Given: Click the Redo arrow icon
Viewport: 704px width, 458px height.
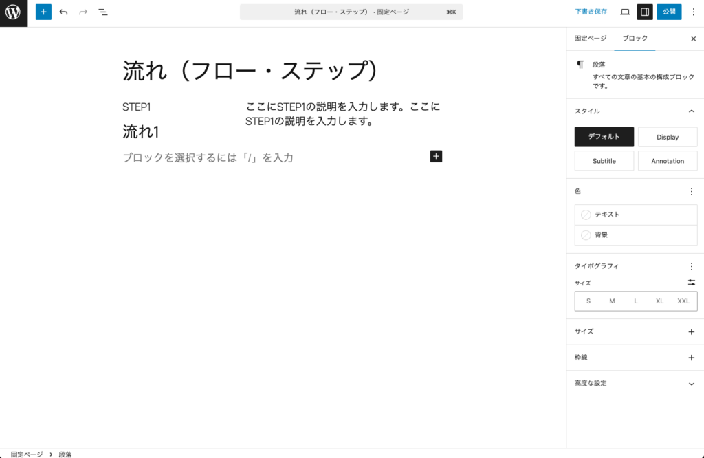Looking at the screenshot, I should [x=82, y=12].
